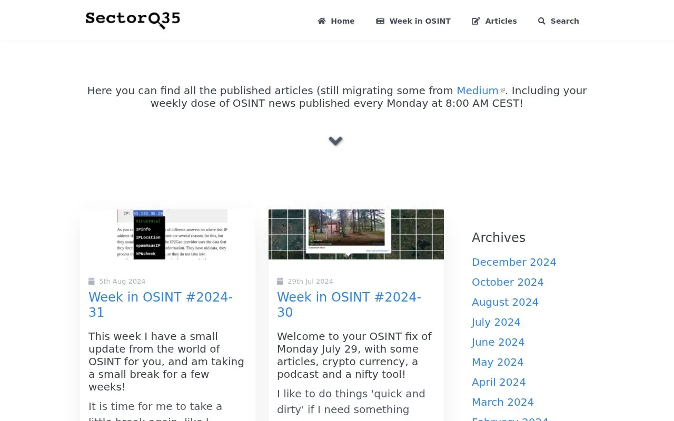Open the December 2024 archive
The image size is (674, 421).
(514, 262)
